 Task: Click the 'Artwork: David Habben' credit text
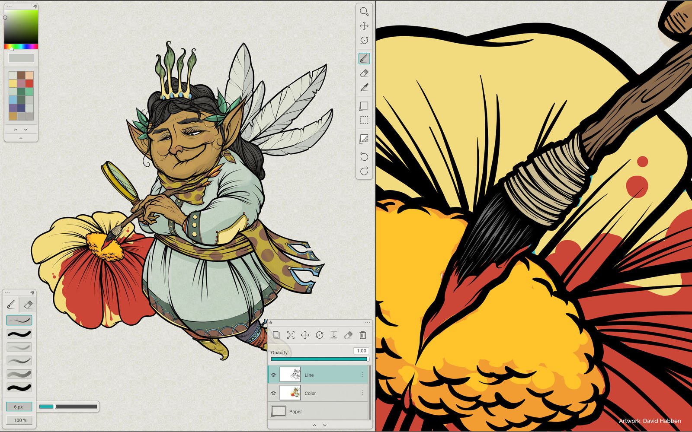650,421
